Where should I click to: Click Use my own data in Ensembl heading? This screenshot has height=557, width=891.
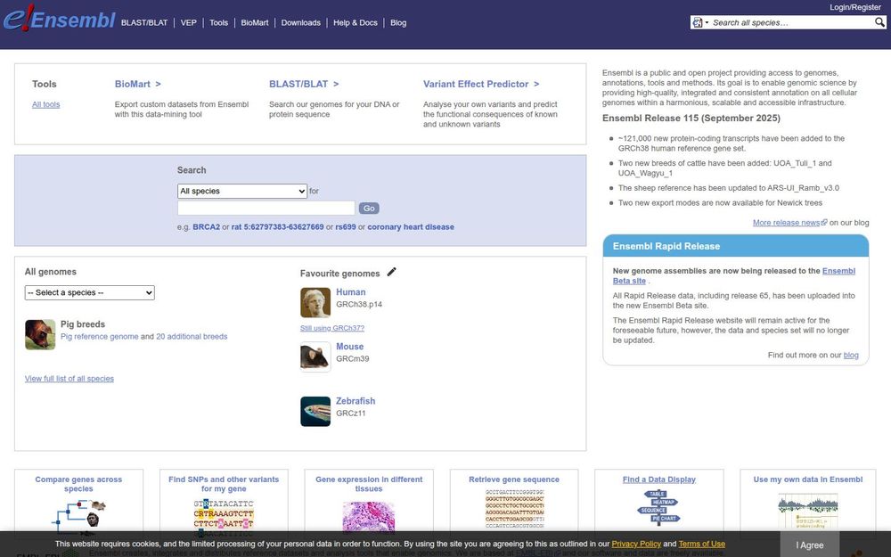click(x=808, y=479)
